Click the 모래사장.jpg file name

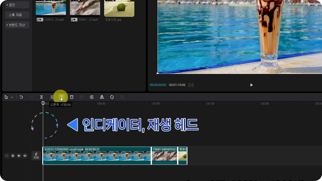pyautogui.click(x=113, y=20)
